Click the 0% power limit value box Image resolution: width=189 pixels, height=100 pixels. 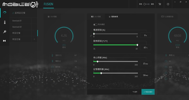click(145, 35)
